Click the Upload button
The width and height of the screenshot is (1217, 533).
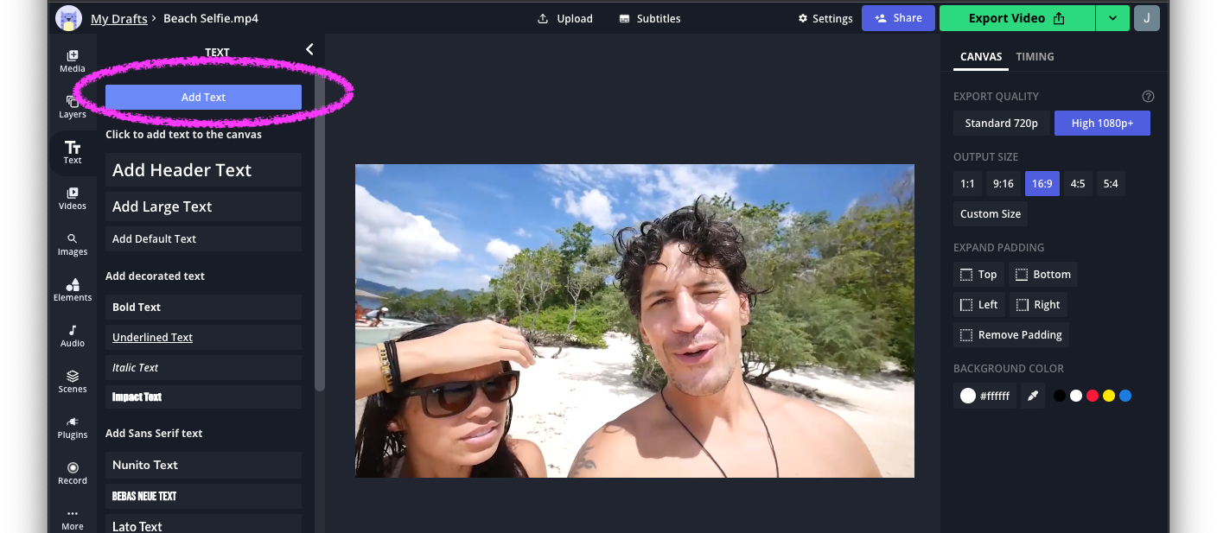[565, 18]
